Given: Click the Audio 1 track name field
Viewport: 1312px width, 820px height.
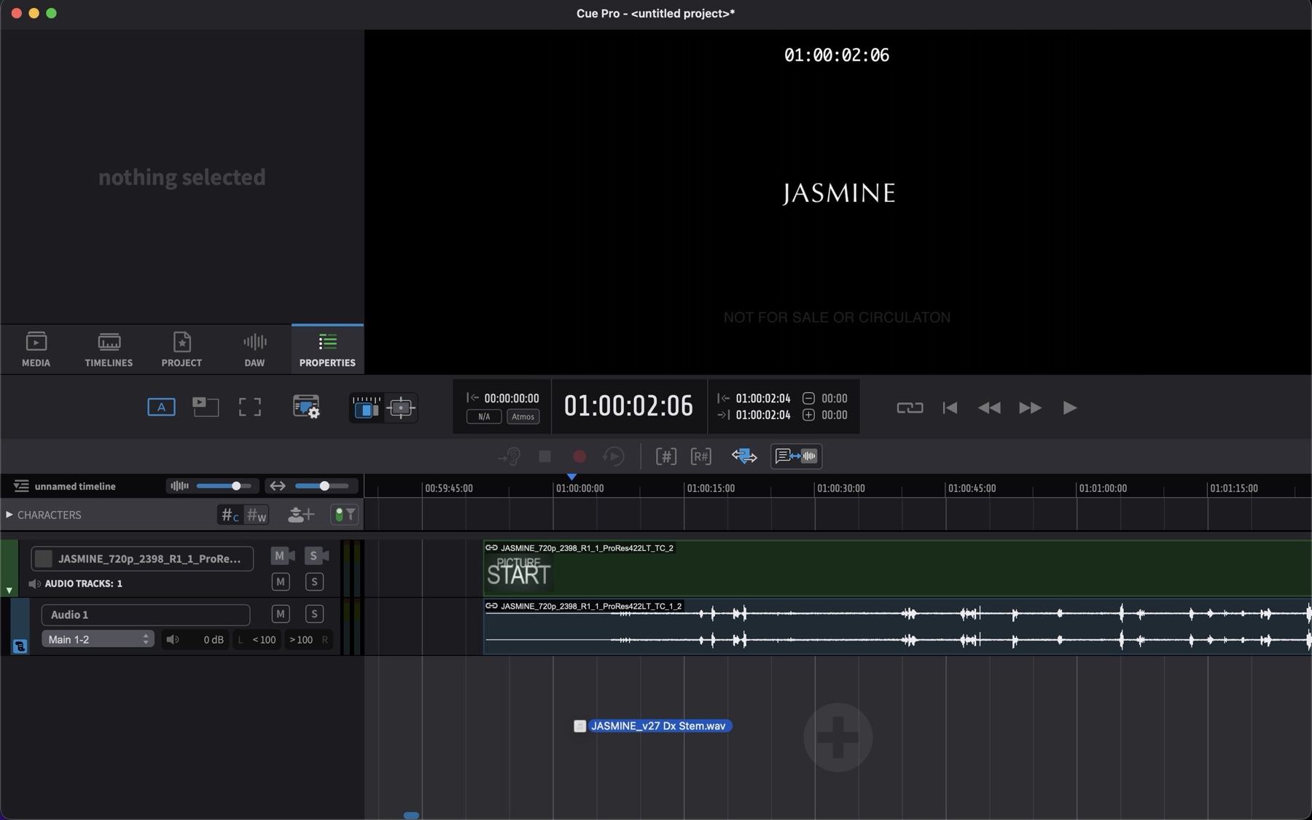Looking at the screenshot, I should (x=146, y=614).
